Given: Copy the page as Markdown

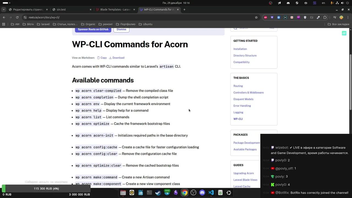Looking at the screenshot, I should pos(102,58).
